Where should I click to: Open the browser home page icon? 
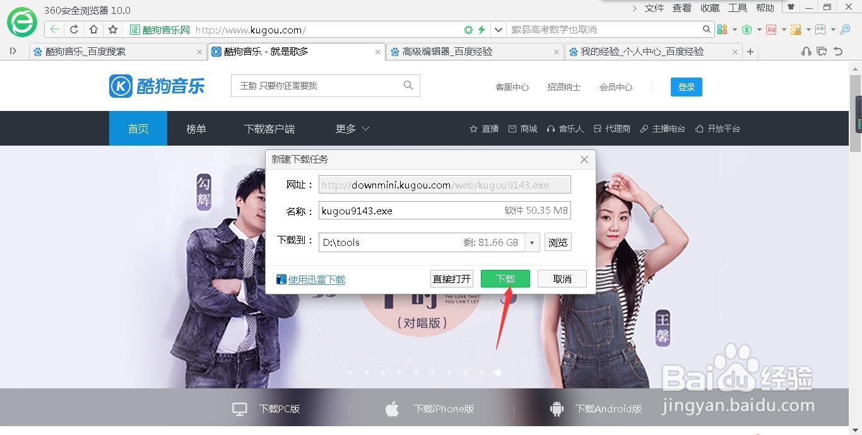(x=93, y=30)
